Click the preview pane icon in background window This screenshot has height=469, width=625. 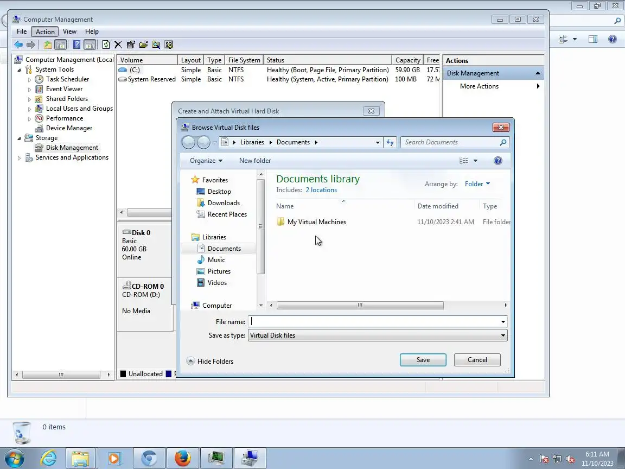tap(593, 39)
